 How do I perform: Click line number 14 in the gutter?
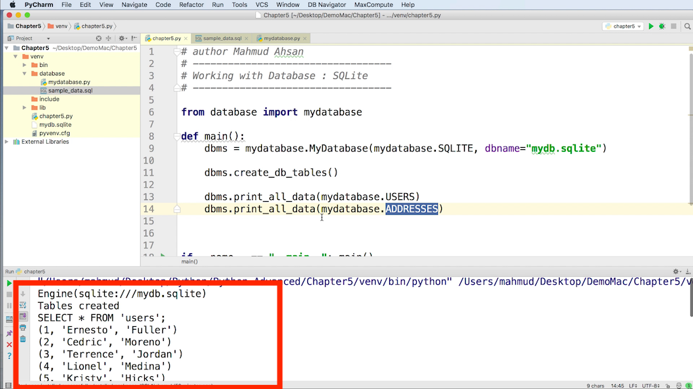pyautogui.click(x=150, y=209)
